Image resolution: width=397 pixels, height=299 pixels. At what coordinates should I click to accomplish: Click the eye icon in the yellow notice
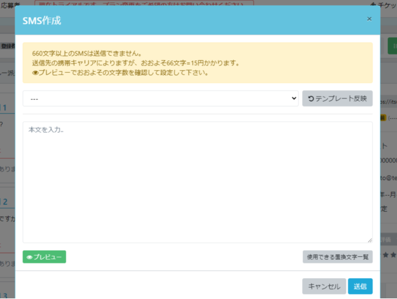(x=35, y=73)
